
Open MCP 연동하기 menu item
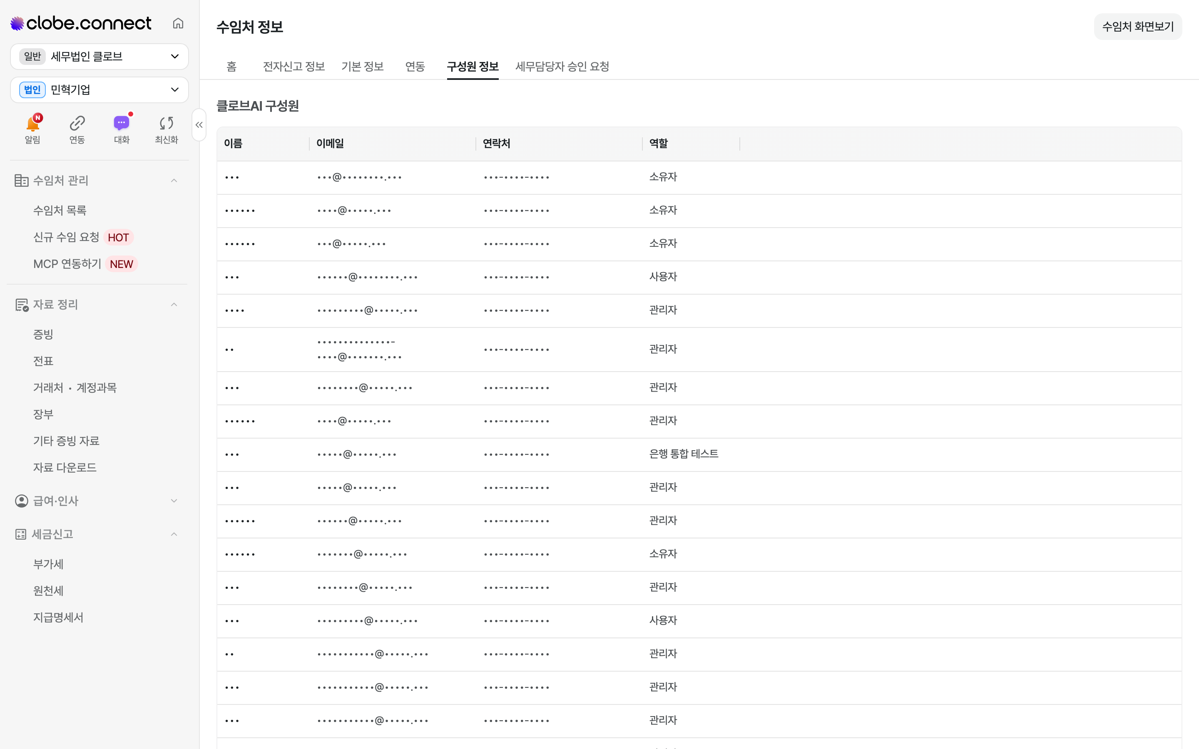click(x=67, y=264)
